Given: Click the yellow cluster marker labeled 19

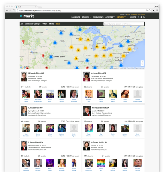Looking at the screenshot, I should tap(88, 40).
